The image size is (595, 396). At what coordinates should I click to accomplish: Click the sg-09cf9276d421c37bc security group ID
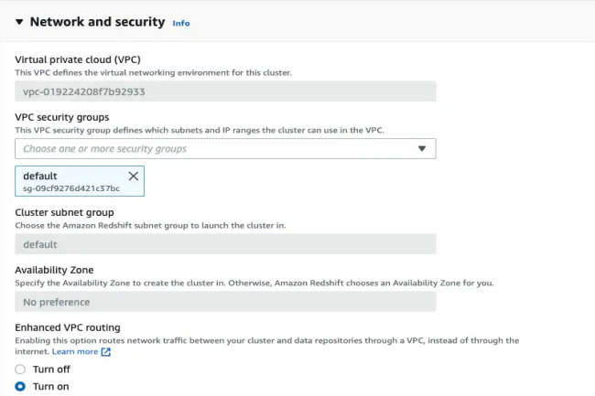[71, 188]
